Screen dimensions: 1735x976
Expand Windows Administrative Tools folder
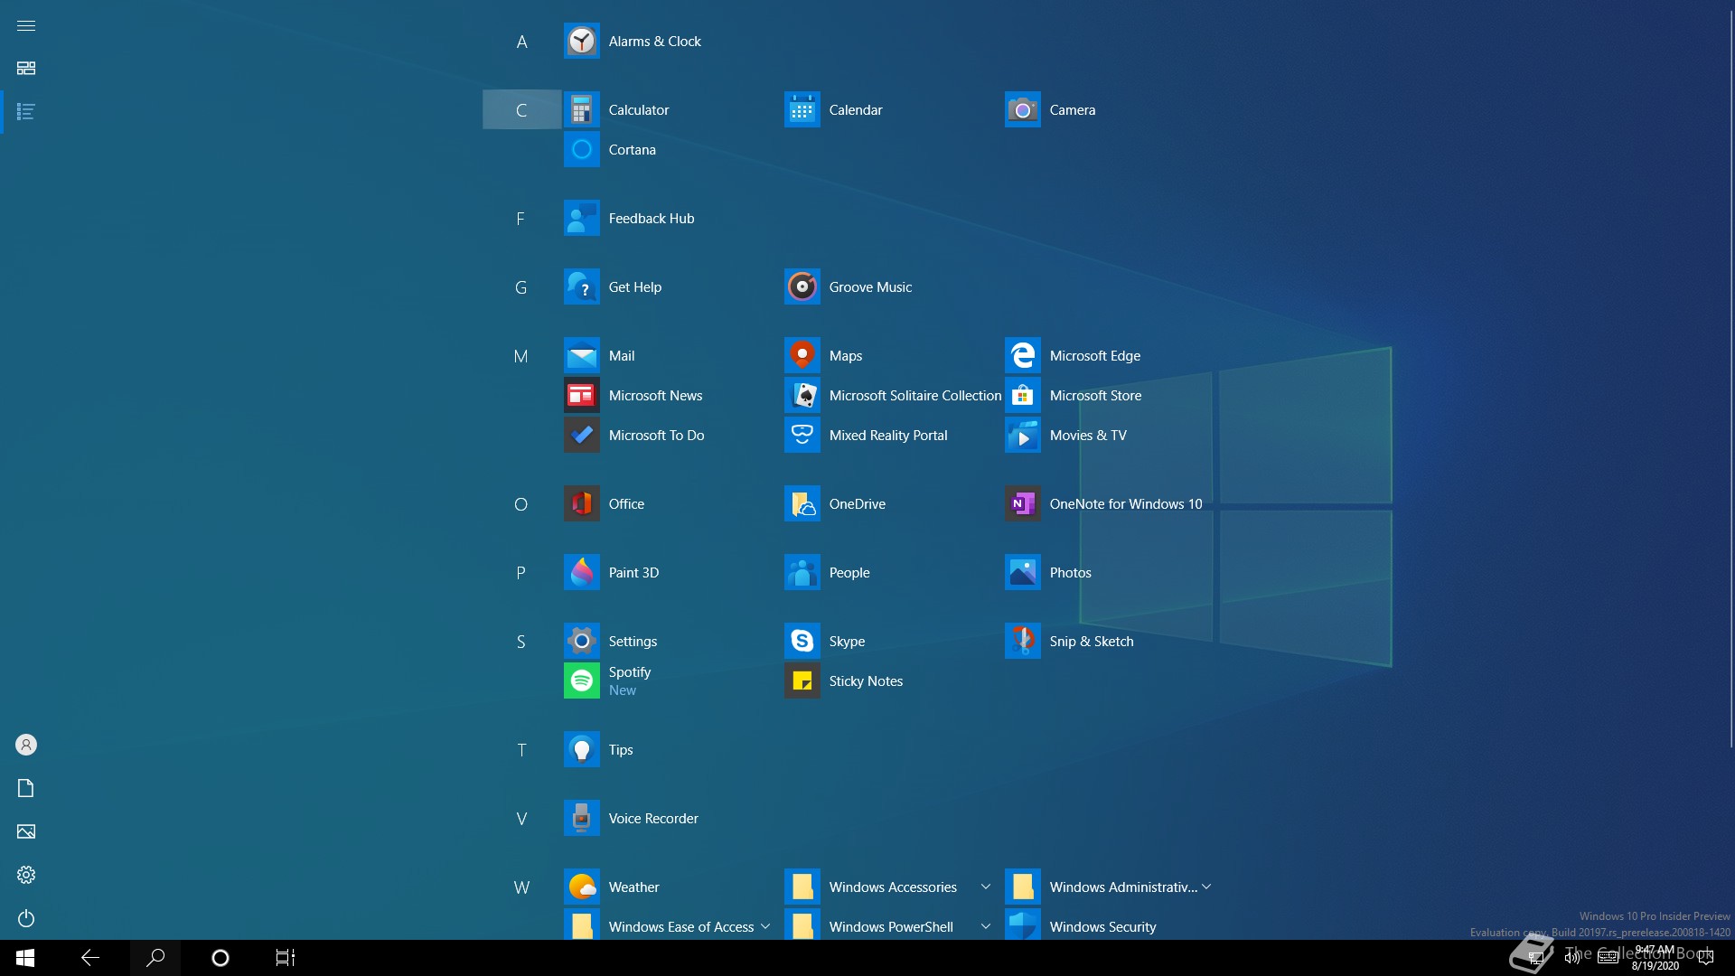pos(1206,887)
